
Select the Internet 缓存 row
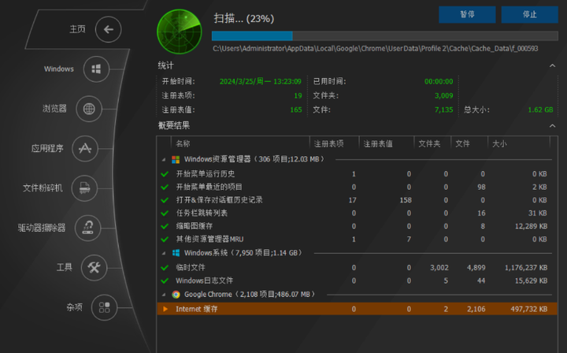tap(357, 309)
